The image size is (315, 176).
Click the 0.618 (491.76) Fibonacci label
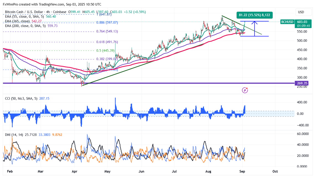pos(107,42)
